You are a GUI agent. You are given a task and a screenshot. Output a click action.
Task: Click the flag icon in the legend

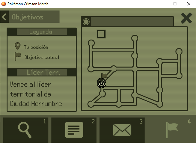[x=18, y=56]
